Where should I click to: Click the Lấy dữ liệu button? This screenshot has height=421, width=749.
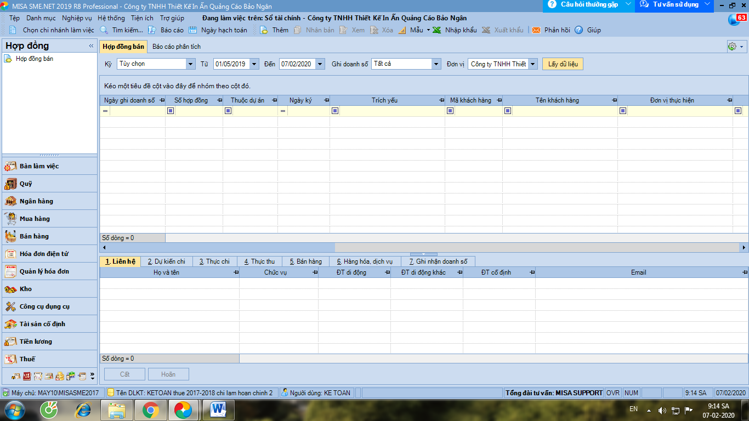tap(563, 64)
